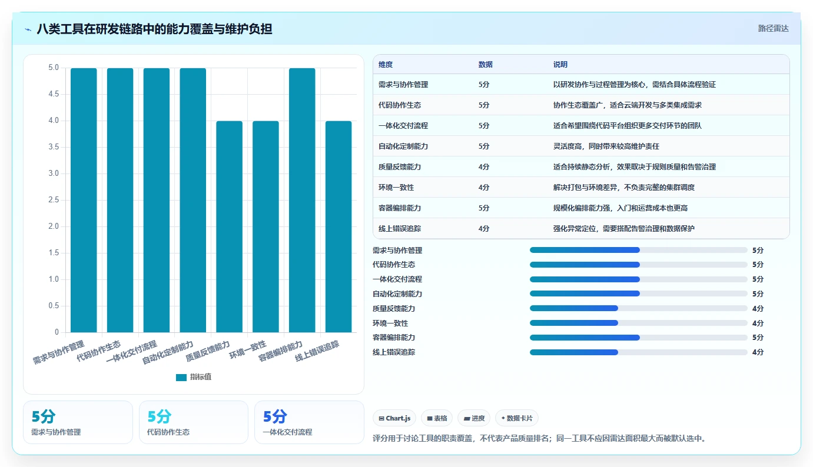
Task: Click the description '规模化编排能力强，入门和运营成本也更高'
Action: [x=620, y=208]
